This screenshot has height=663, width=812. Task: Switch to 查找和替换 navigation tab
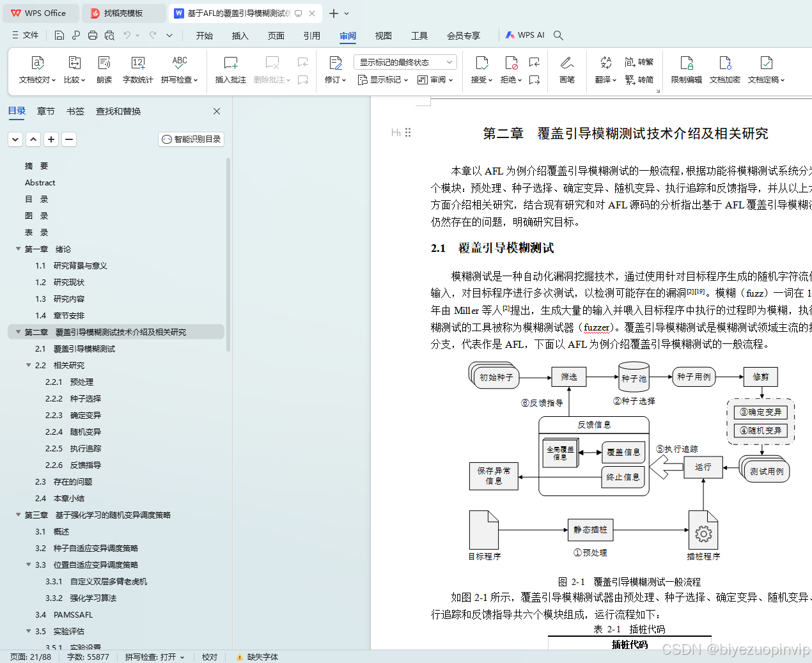[x=118, y=111]
